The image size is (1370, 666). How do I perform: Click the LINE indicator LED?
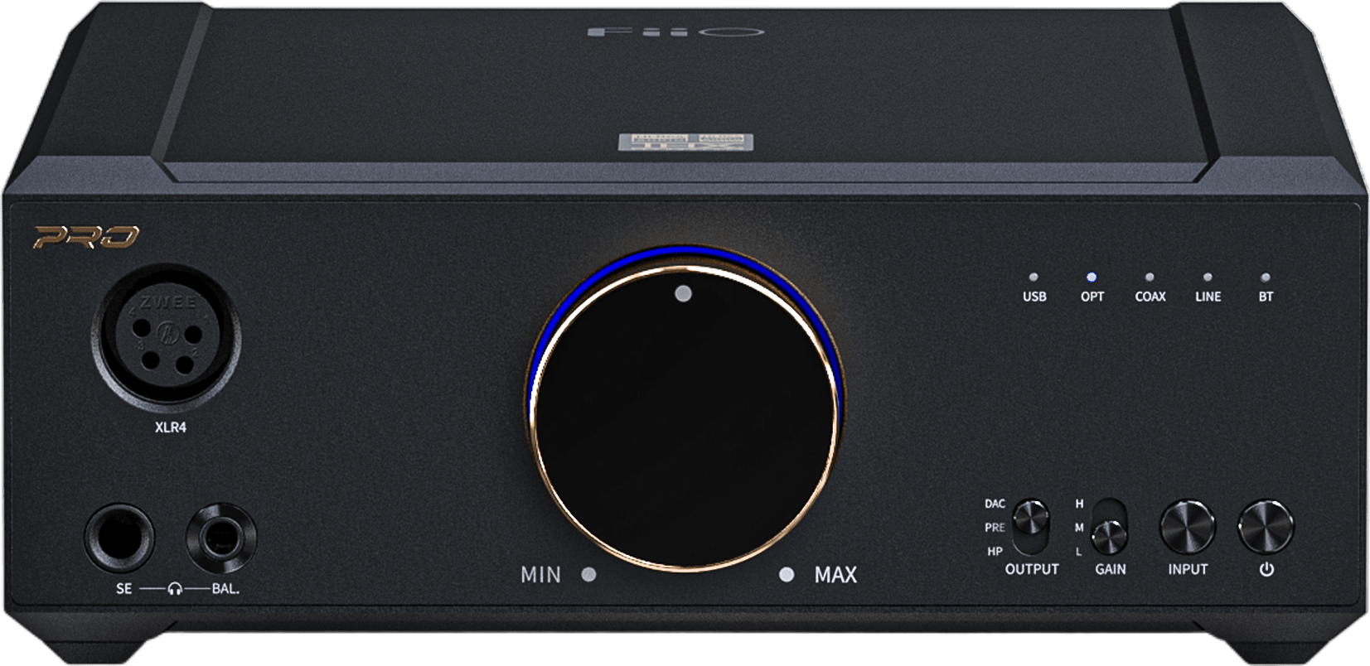tap(1208, 277)
